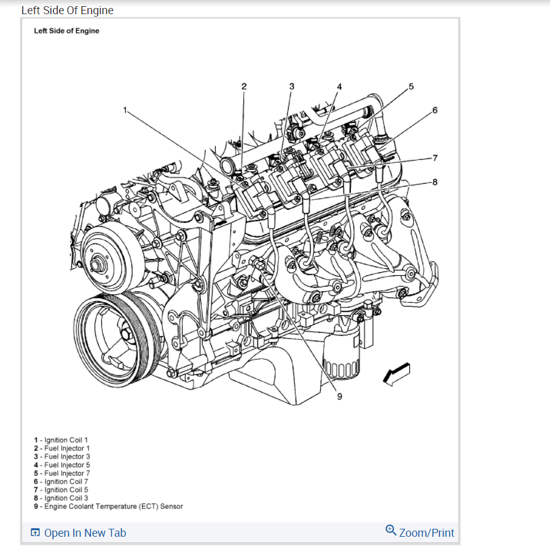This screenshot has height=546, width=550.
Task: Select callout number 5 in the diagram
Action: point(411,86)
